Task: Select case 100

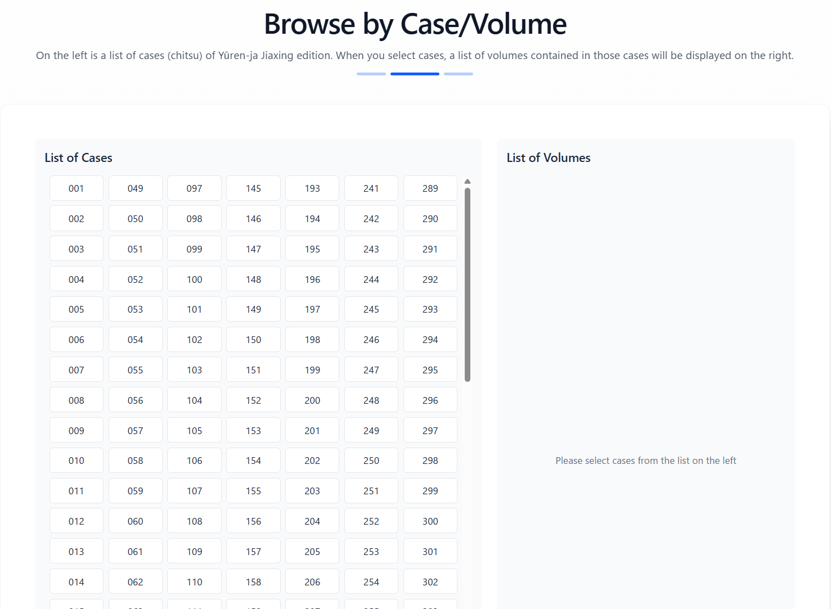Action: pyautogui.click(x=194, y=278)
